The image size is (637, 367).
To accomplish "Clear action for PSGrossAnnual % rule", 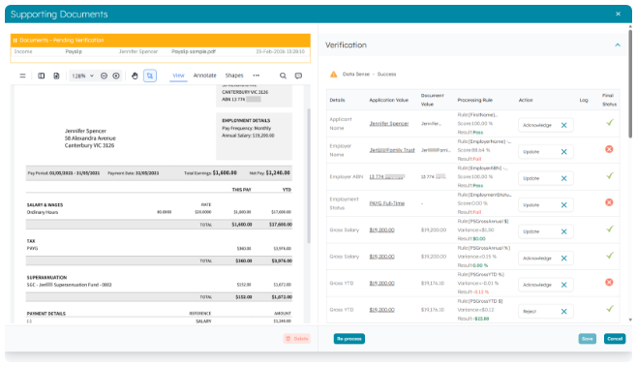I will point(563,259).
